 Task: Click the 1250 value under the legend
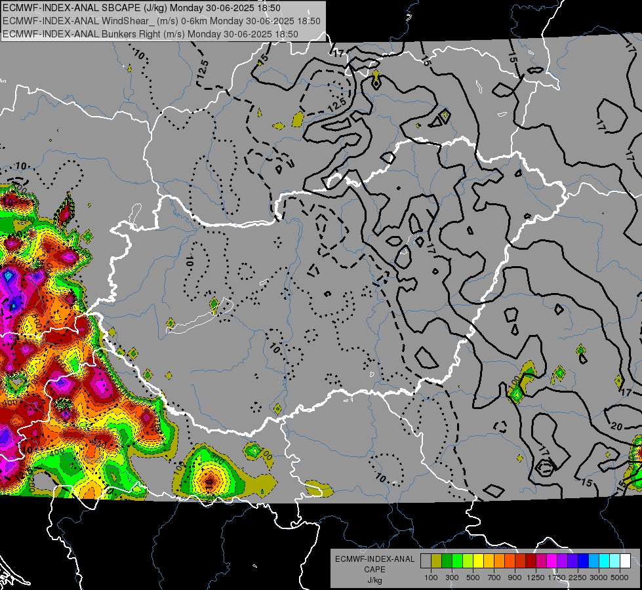pyautogui.click(x=536, y=578)
